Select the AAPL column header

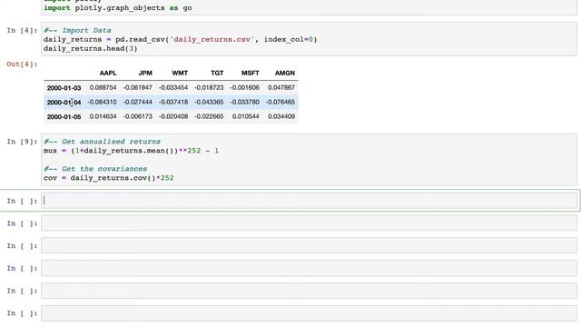(108, 73)
